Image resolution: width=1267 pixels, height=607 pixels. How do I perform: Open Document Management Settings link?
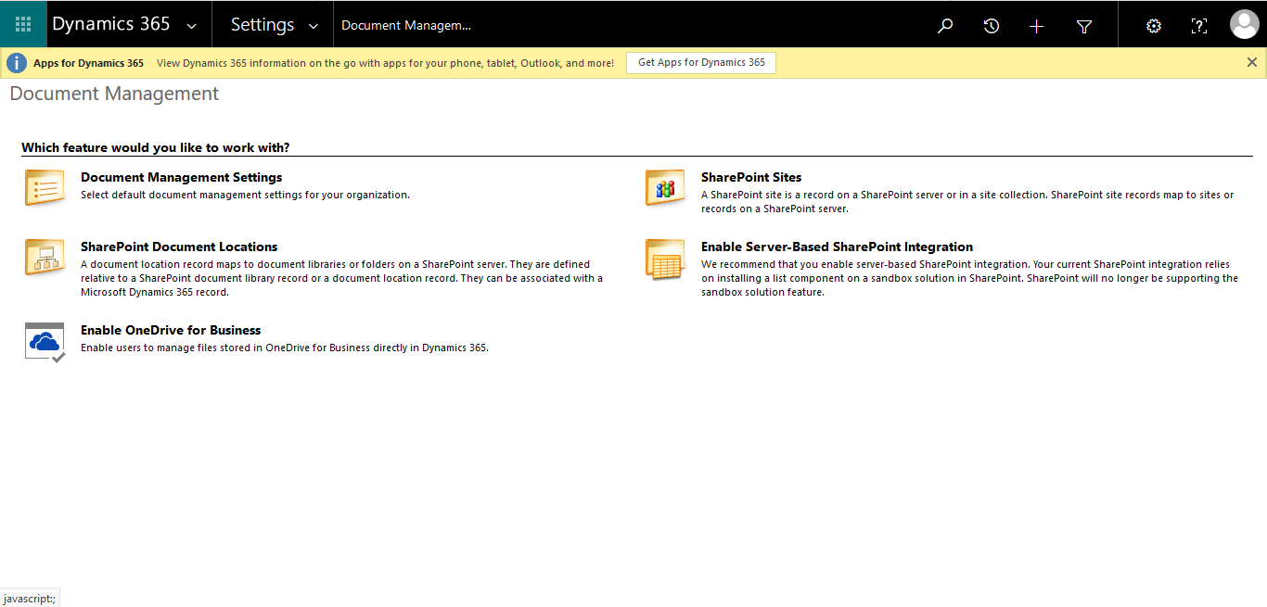point(182,177)
